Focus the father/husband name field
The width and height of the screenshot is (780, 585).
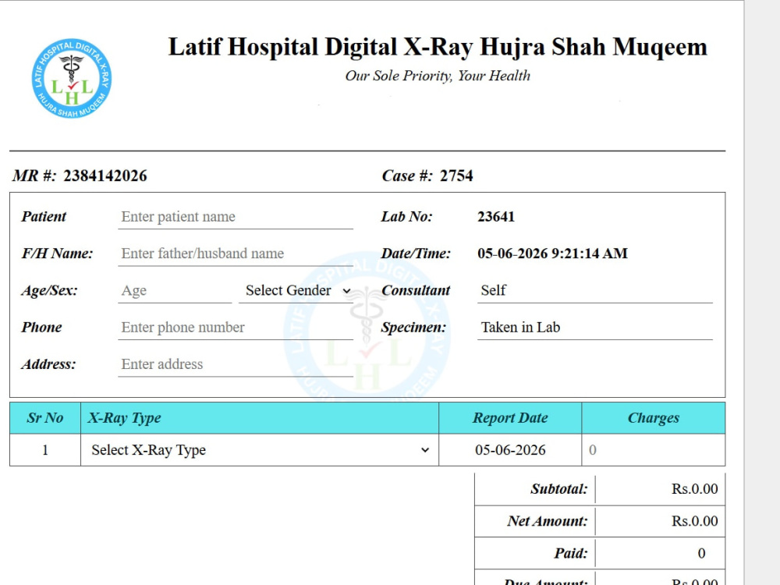coord(236,253)
